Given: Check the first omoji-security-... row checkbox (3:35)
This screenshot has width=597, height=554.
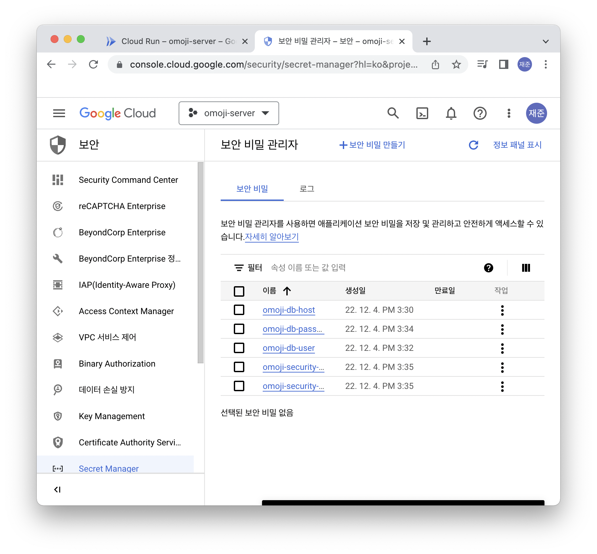Looking at the screenshot, I should (239, 367).
